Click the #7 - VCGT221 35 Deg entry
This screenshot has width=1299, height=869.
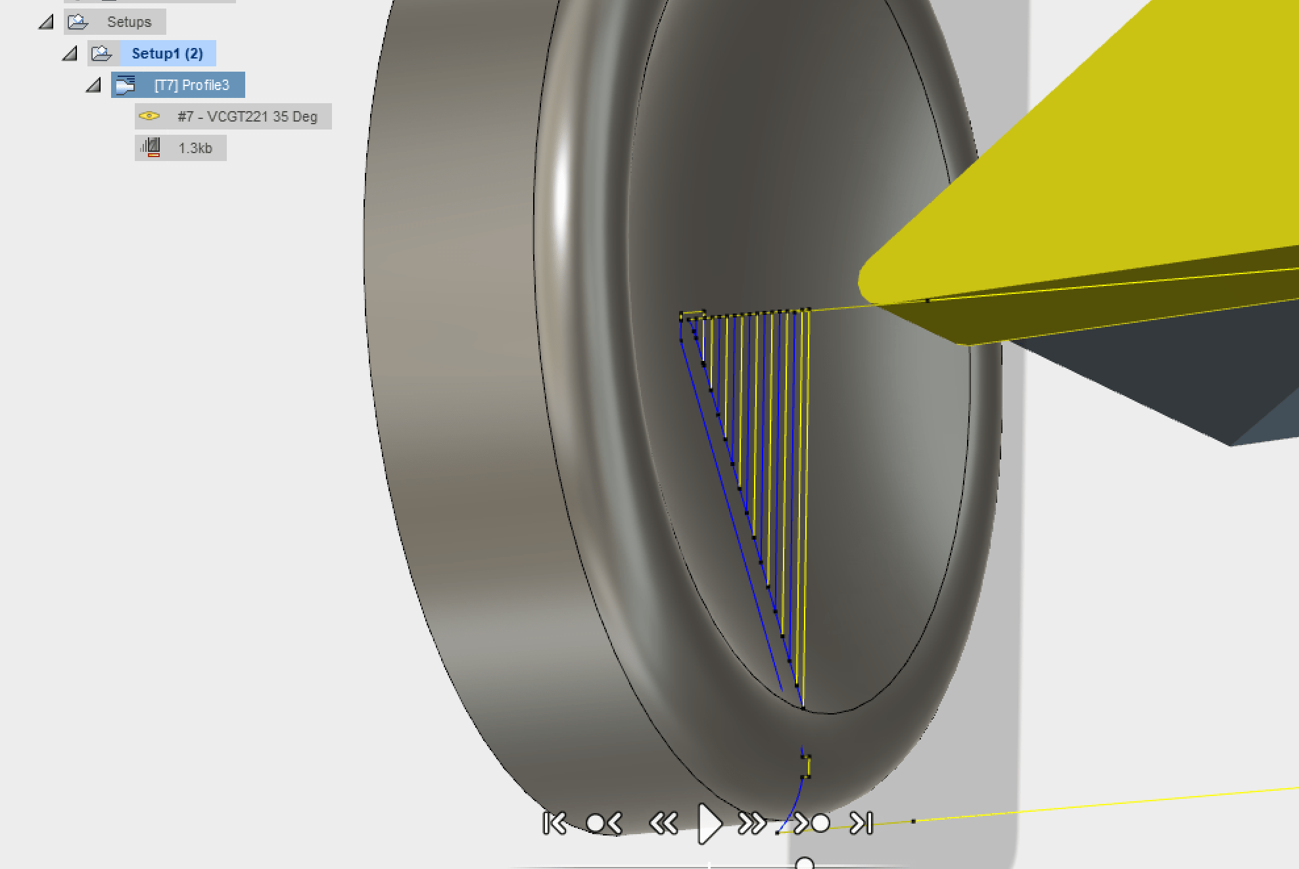[248, 116]
